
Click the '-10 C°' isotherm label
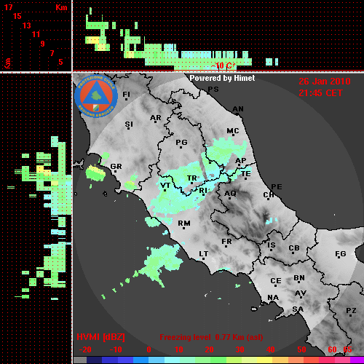point(223,66)
